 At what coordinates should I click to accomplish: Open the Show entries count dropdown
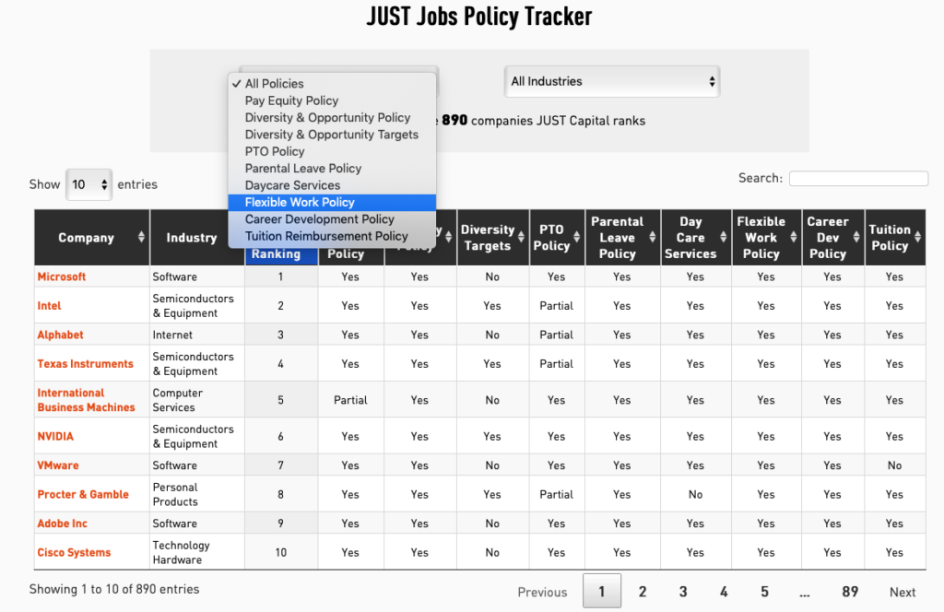[x=88, y=184]
